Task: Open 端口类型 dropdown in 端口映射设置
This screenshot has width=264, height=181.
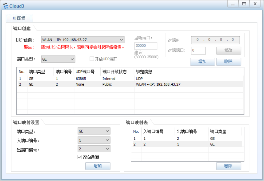Action: [94, 131]
